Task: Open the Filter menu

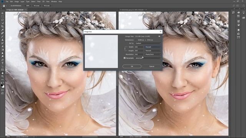Action: [39, 2]
